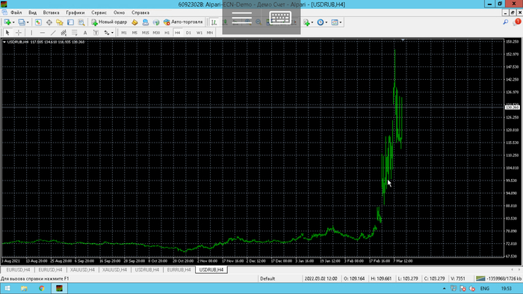523x294 pixels.
Task: Switch chart to M15 timeframe
Action: pos(146,33)
